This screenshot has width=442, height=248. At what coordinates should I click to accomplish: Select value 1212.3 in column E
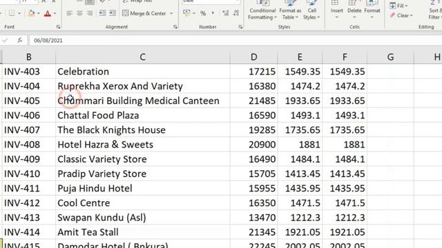coord(300,218)
